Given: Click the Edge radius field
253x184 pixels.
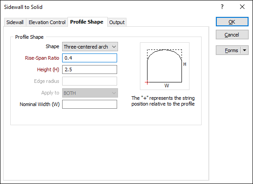Looking at the screenshot, I should 89,81.
